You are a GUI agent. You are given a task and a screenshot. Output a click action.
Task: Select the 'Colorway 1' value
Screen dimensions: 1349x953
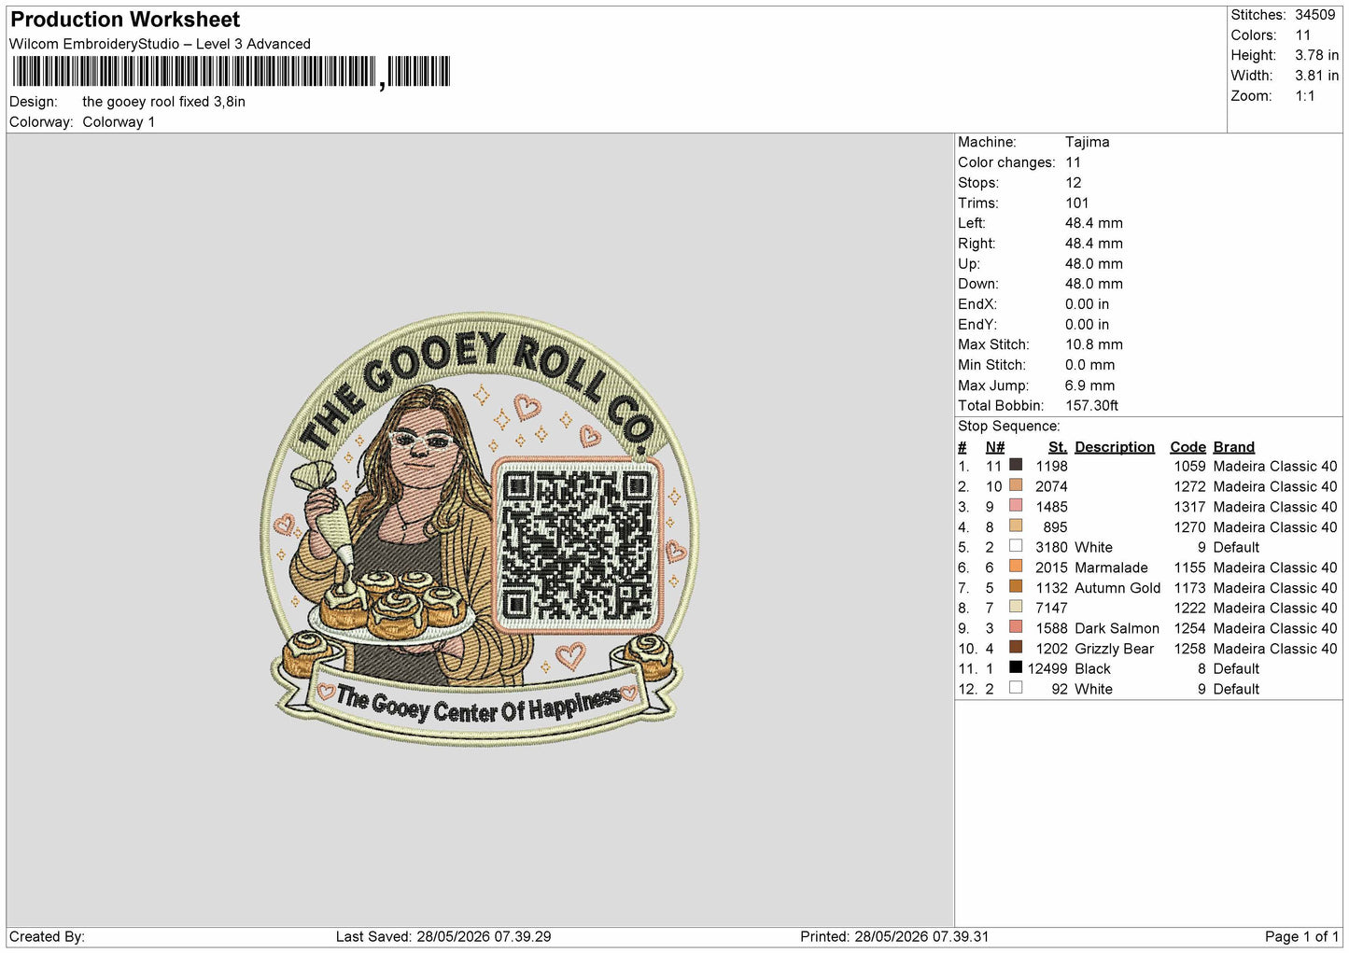pos(119,122)
